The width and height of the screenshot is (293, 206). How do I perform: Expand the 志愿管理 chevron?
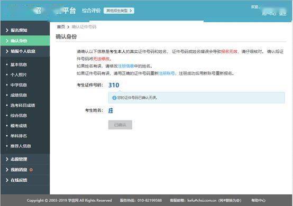point(7,159)
